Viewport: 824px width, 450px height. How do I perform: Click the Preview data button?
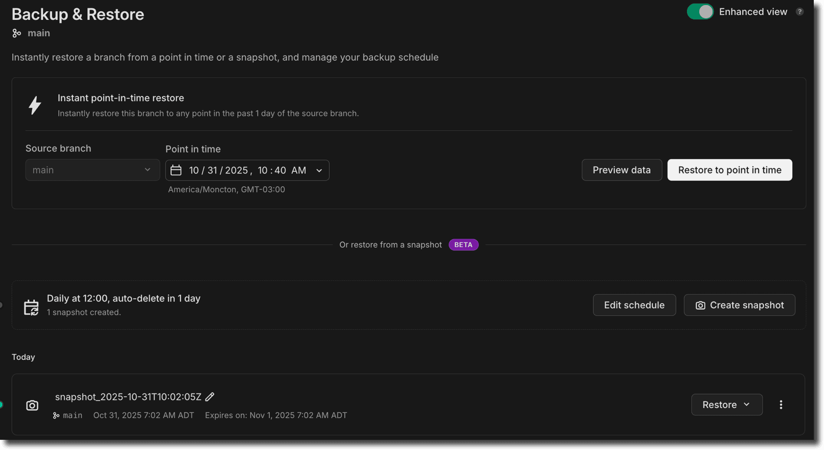pyautogui.click(x=622, y=170)
